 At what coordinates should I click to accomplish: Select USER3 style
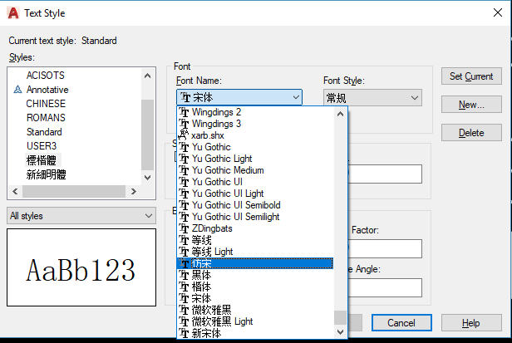coord(42,146)
